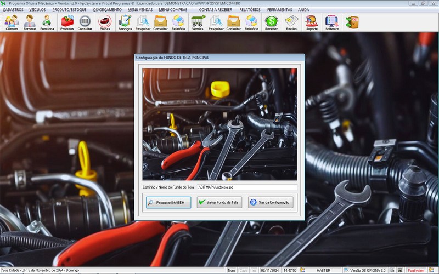Click the engine preview image in dialog

[219, 124]
